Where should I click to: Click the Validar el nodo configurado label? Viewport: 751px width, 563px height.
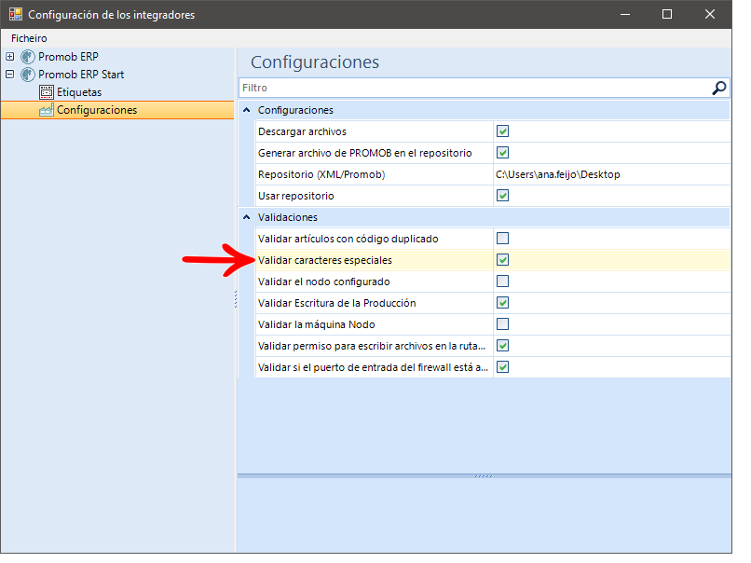click(323, 281)
